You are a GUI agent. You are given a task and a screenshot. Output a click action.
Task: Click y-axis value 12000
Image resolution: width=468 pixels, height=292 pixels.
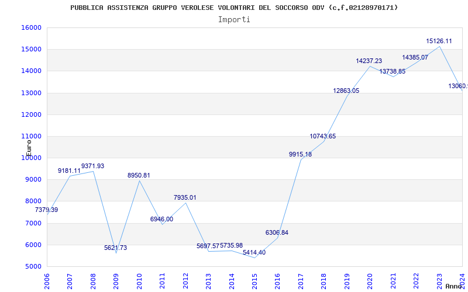point(31,114)
